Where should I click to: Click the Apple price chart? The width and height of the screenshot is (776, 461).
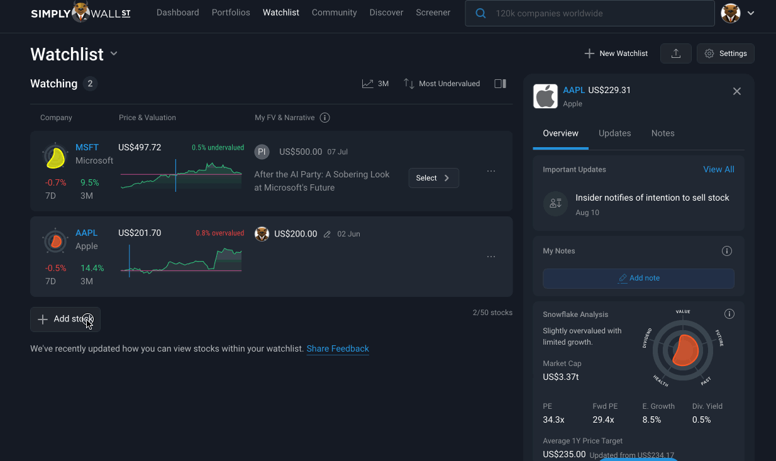[181, 260]
